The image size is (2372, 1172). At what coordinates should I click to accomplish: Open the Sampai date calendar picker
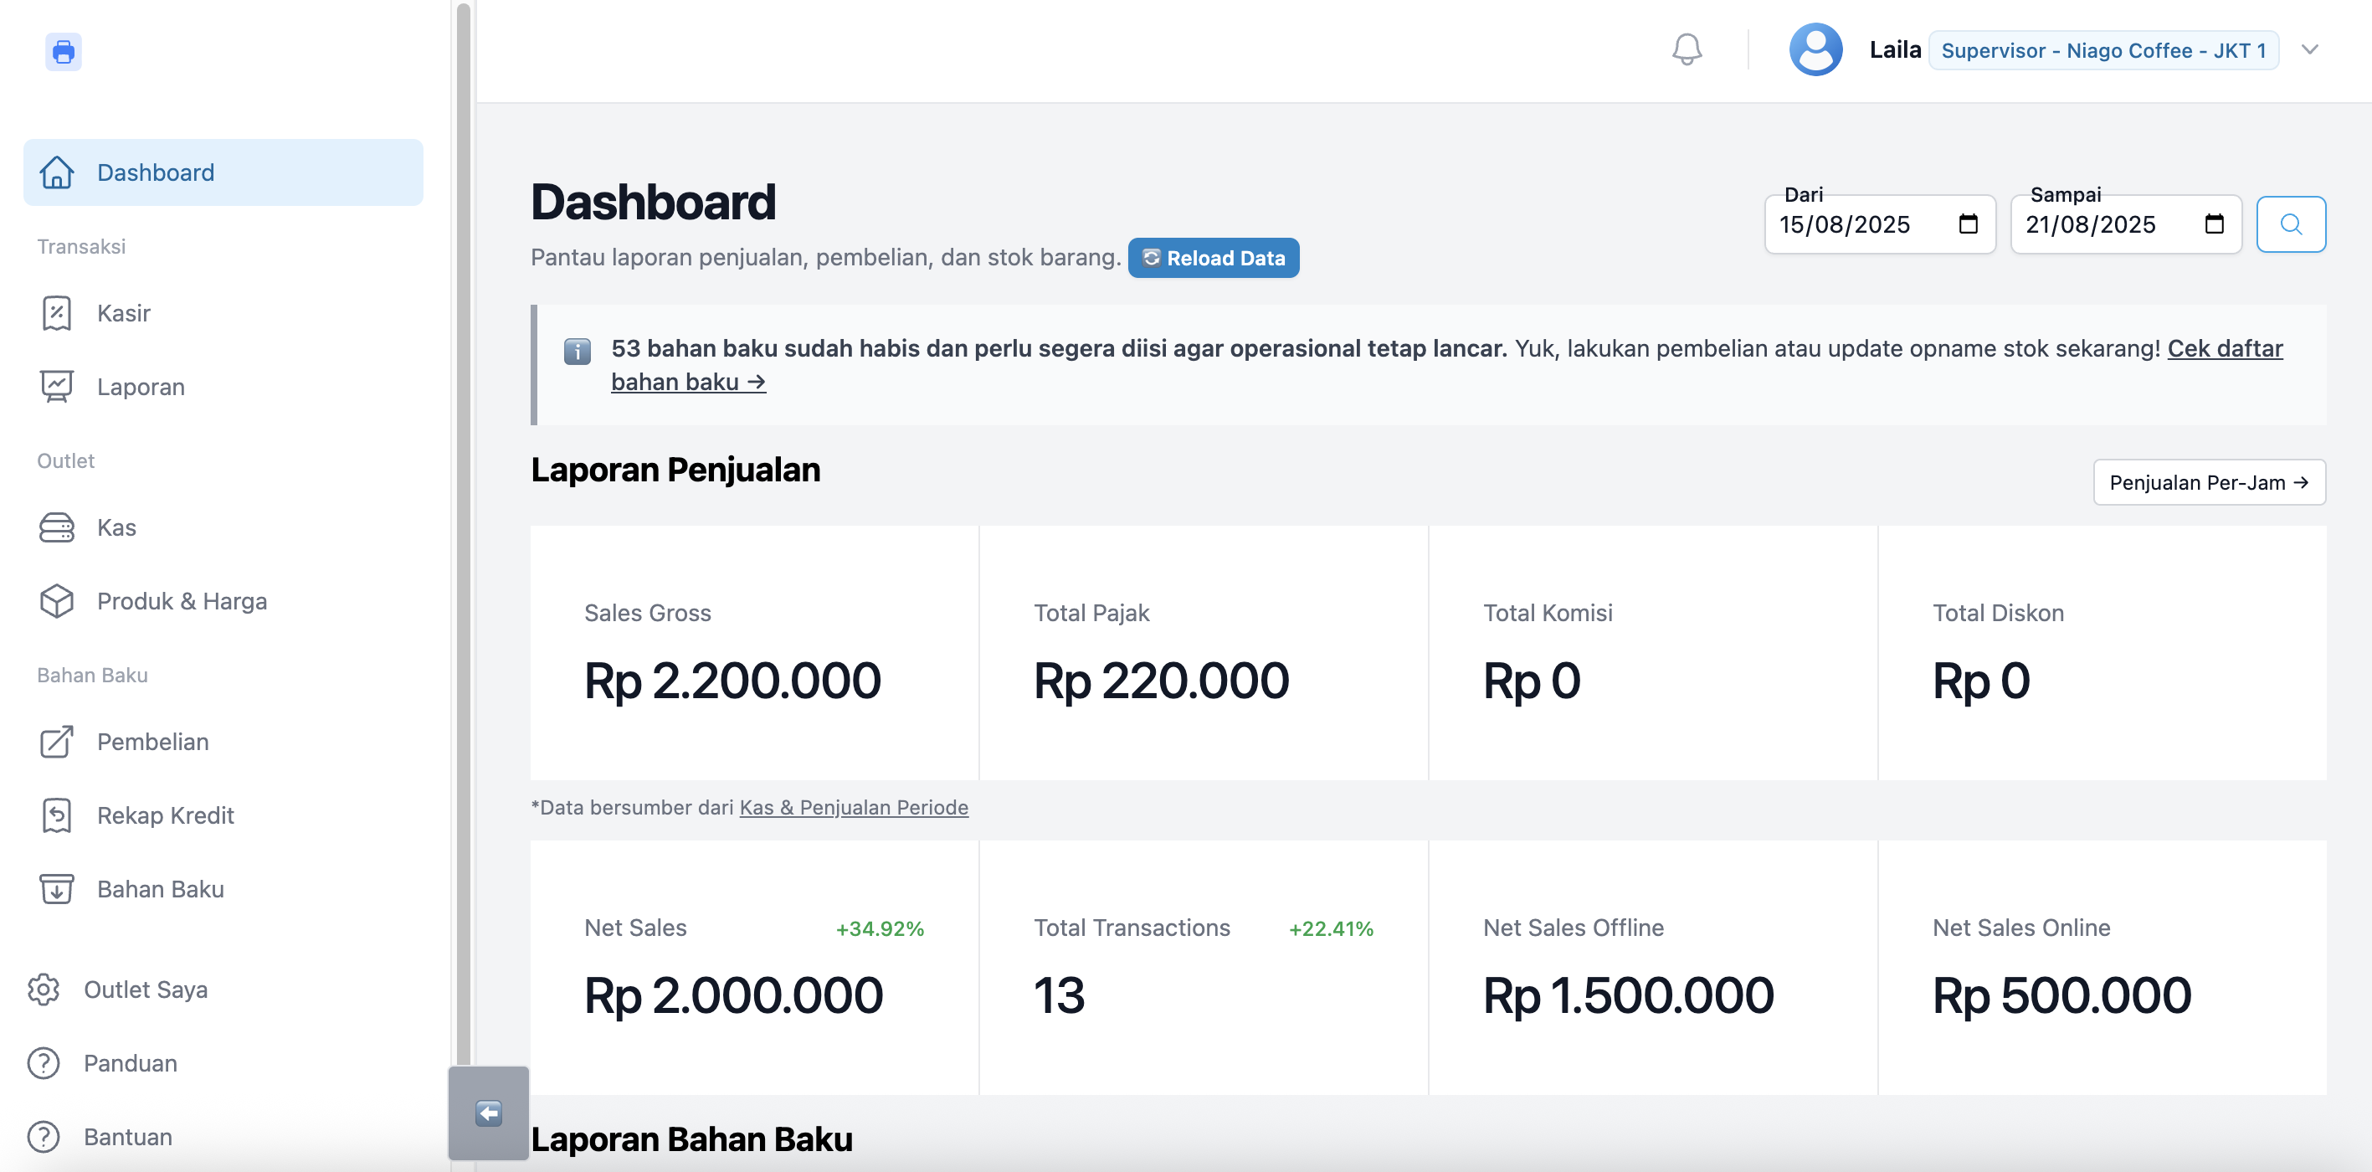[x=2214, y=224]
